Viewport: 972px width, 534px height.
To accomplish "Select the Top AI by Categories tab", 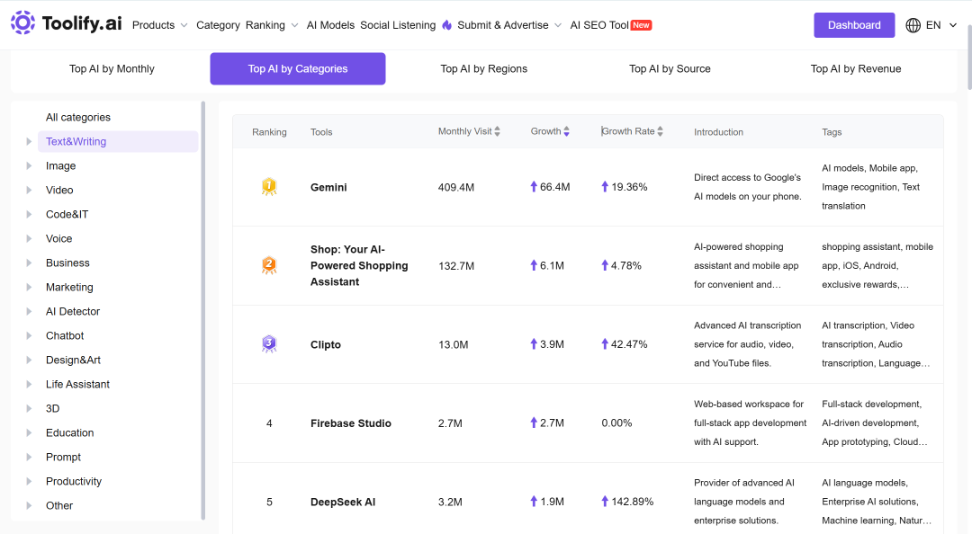I will [298, 68].
